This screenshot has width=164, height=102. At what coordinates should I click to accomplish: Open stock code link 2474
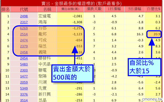[x=24, y=40]
